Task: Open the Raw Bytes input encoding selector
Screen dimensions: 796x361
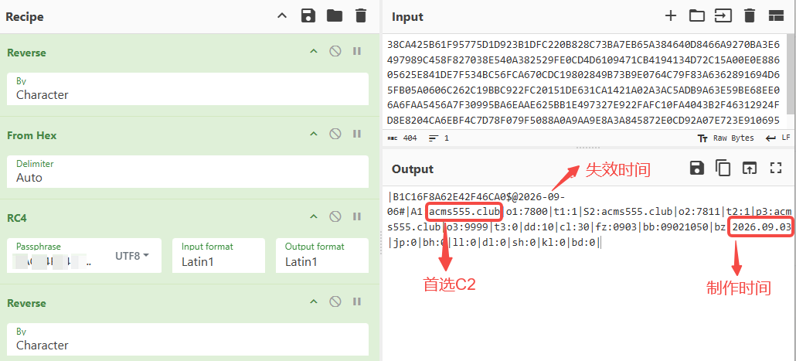Action: pyautogui.click(x=726, y=138)
